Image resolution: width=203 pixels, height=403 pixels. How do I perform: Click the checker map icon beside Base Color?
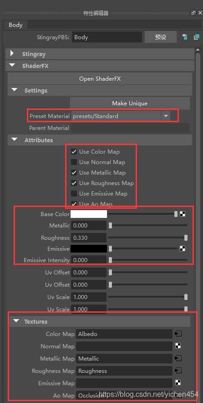point(183,214)
